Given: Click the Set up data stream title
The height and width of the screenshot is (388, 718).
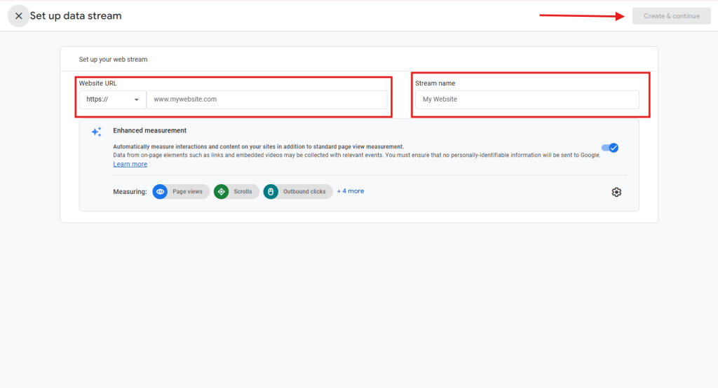Looking at the screenshot, I should pos(75,16).
